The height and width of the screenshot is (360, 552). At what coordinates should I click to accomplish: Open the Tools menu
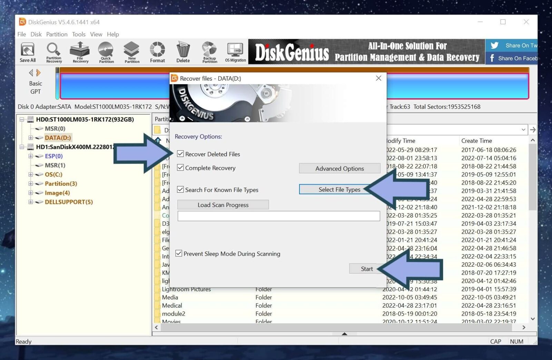[79, 34]
